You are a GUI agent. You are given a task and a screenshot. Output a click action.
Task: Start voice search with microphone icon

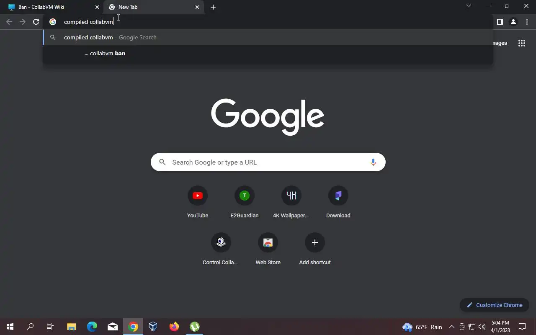click(373, 162)
